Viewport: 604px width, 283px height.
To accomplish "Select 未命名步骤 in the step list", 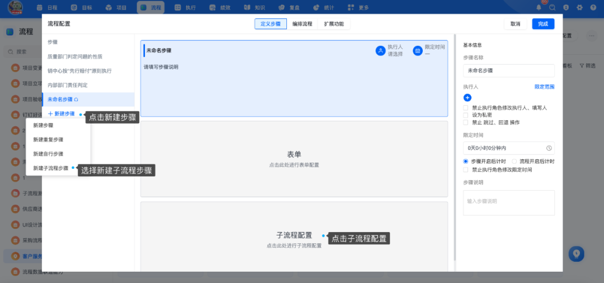I will click(88, 100).
